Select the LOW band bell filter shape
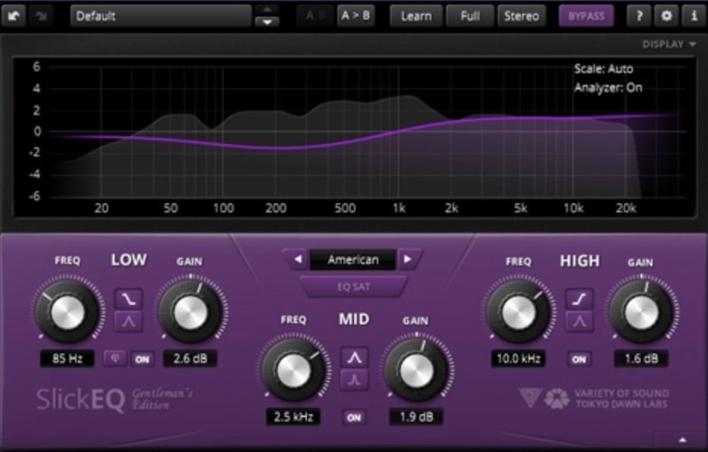This screenshot has width=708, height=452. (x=129, y=321)
